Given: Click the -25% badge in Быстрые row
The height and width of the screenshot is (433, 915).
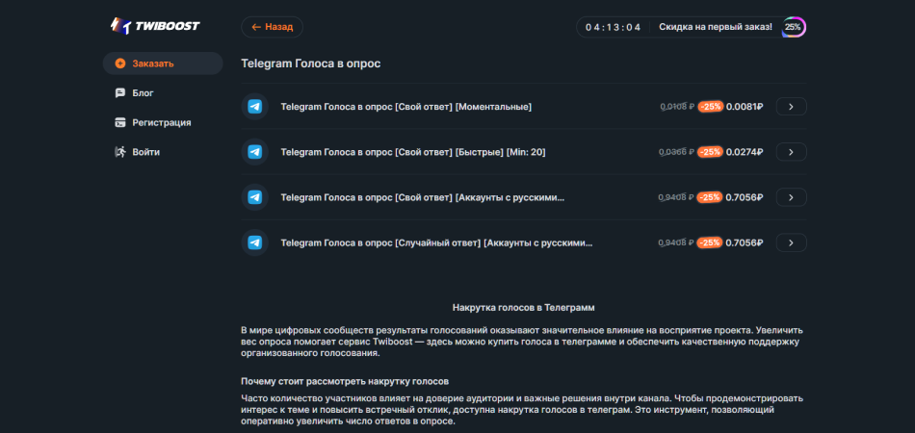Looking at the screenshot, I should click(x=710, y=152).
